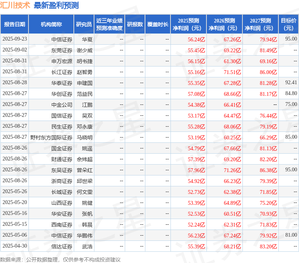This screenshot has width=299, height=263.
Task: Click 2027 forecast value 83.20亿
Action: [x=268, y=246]
